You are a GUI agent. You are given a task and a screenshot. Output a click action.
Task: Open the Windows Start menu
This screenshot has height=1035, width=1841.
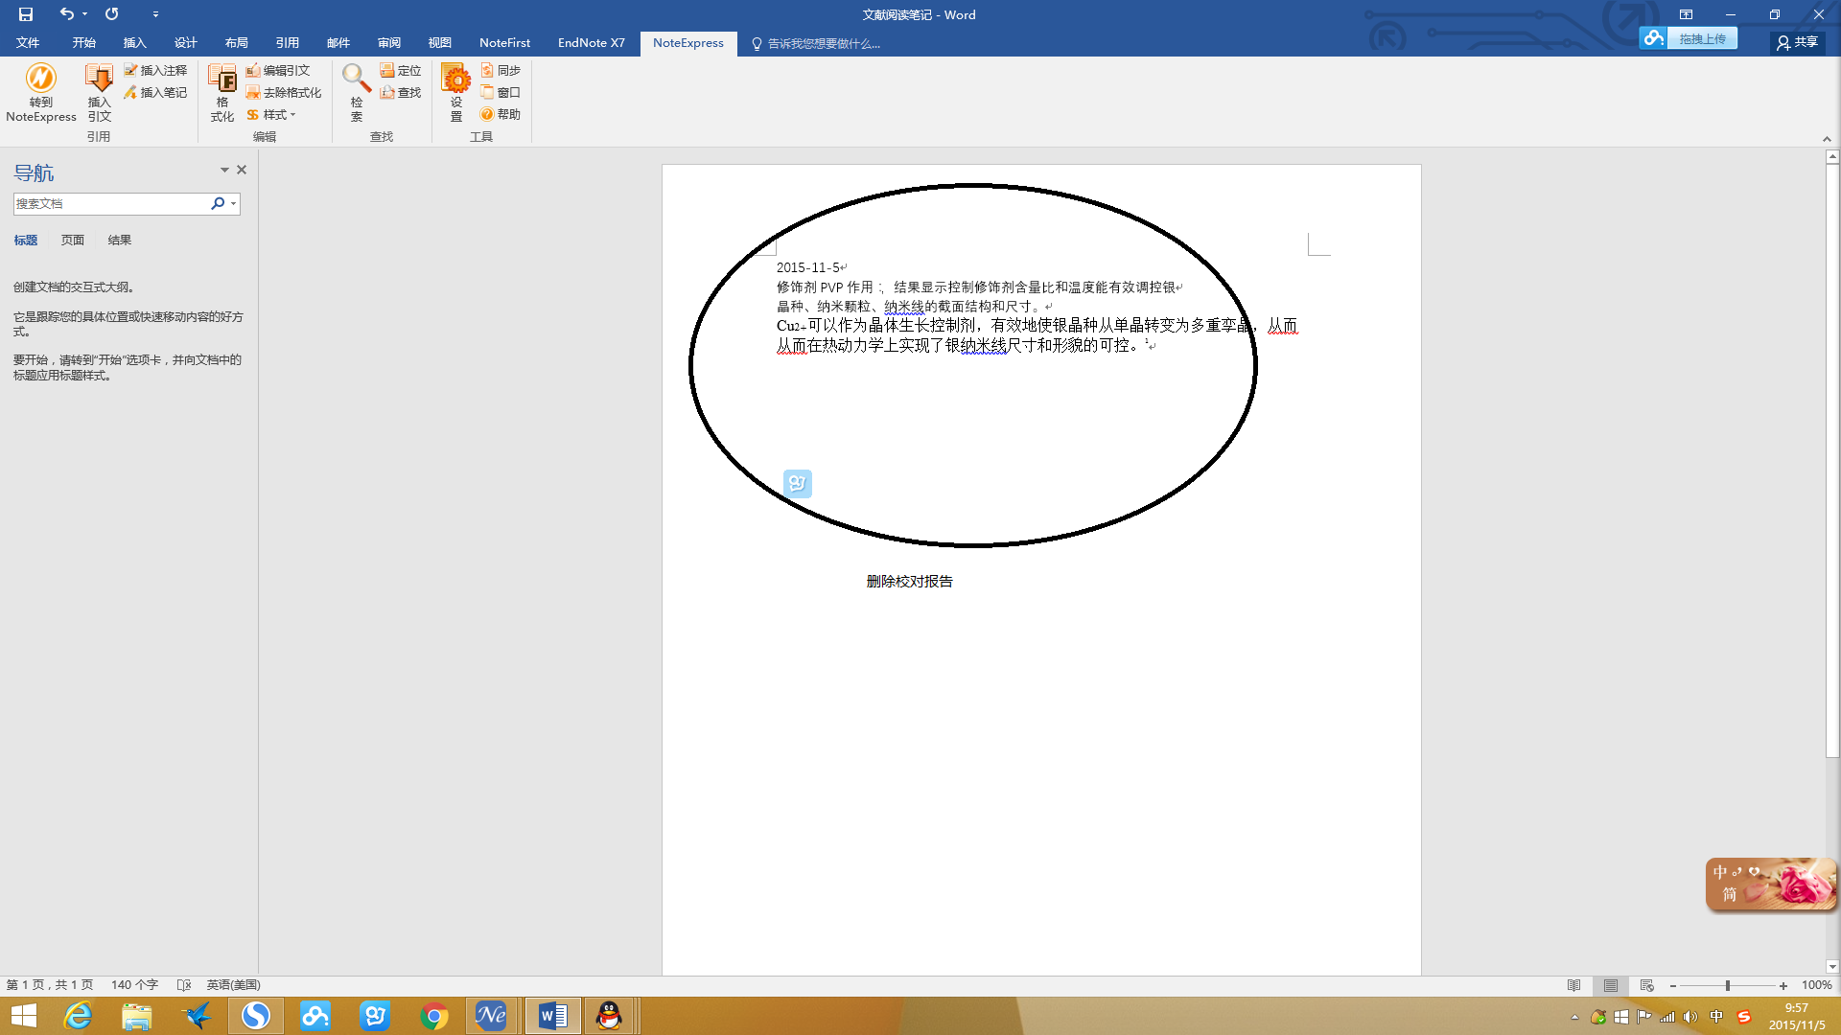pos(24,1016)
